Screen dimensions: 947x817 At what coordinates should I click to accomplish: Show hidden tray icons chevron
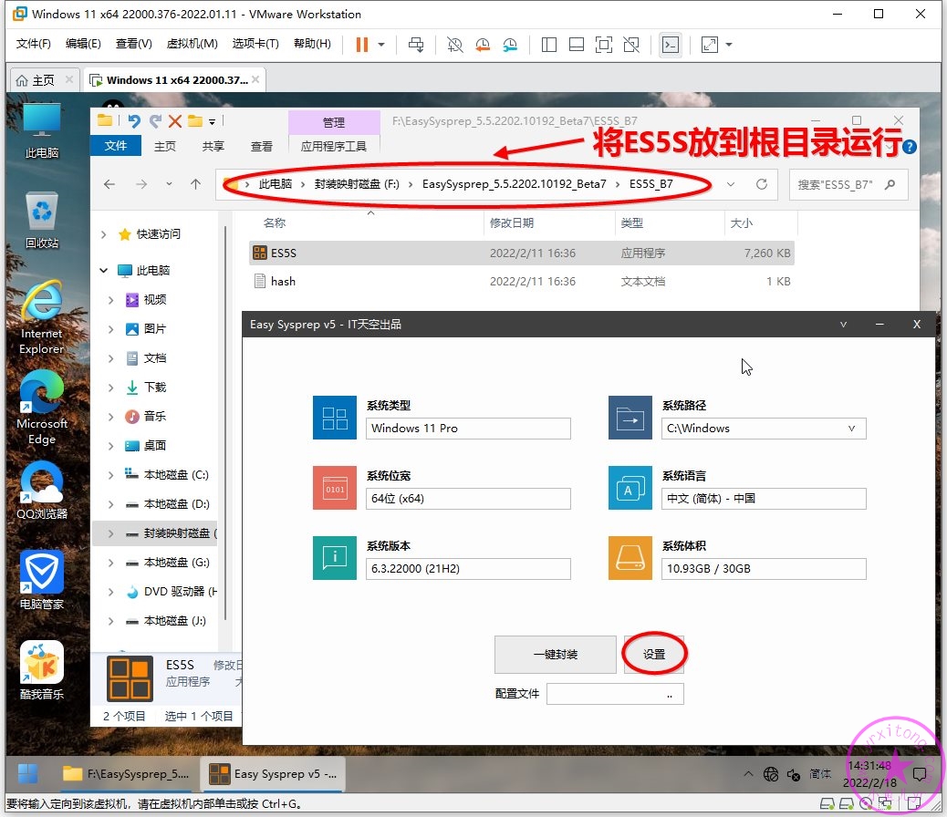click(x=748, y=773)
